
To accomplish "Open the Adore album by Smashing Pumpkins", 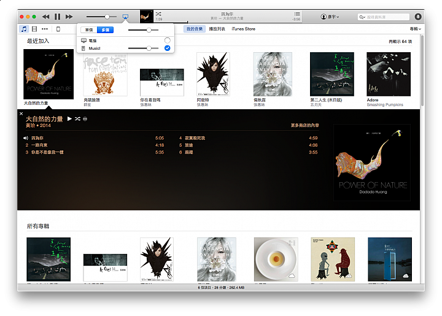I will coord(389,74).
